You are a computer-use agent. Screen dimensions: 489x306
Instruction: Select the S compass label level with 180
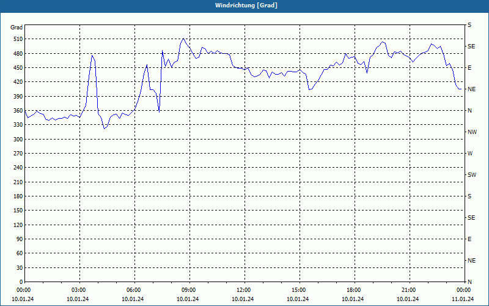pyautogui.click(x=469, y=196)
